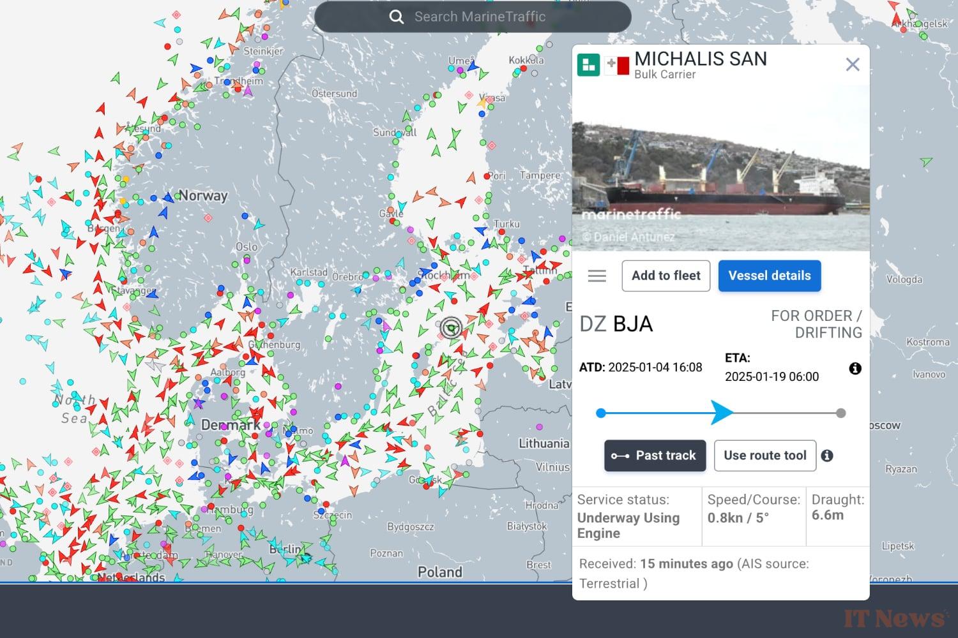Screen dimensions: 958x638
Task: Click the green vessel-type icon beside MICHALIS SAN
Action: tap(589, 64)
